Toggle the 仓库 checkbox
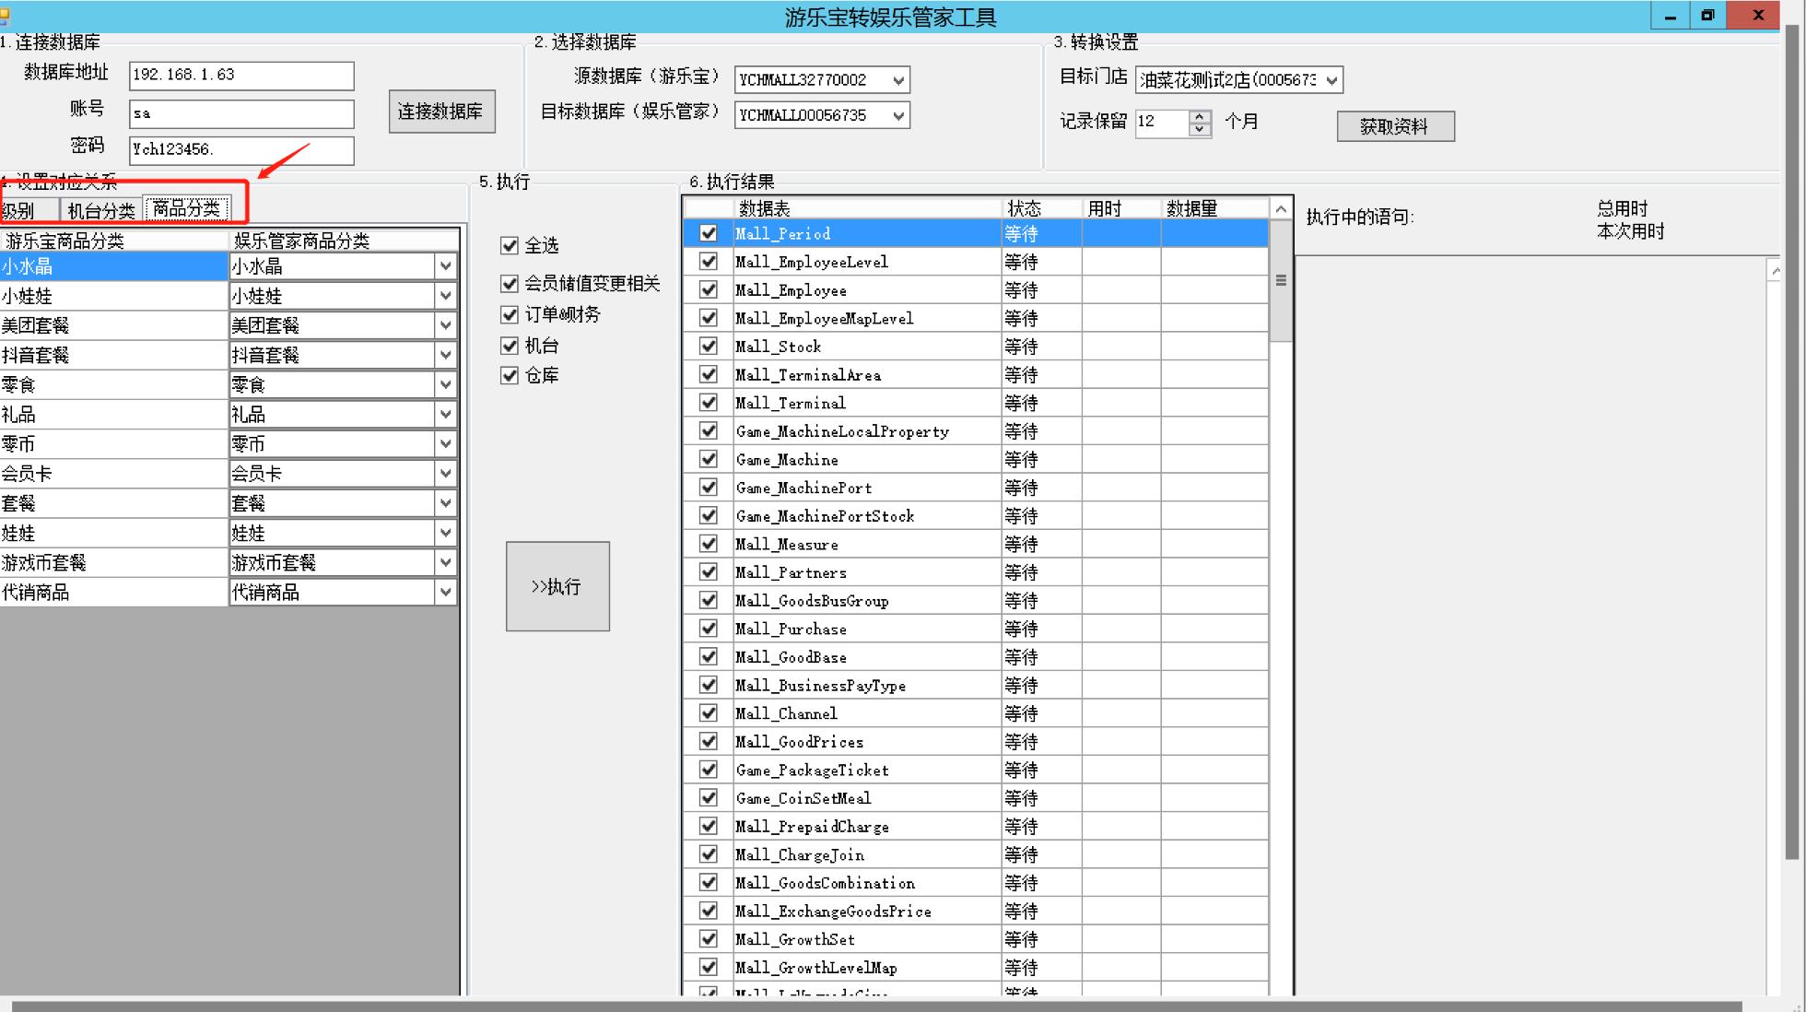Viewport: 1806px width, 1012px height. pos(510,375)
